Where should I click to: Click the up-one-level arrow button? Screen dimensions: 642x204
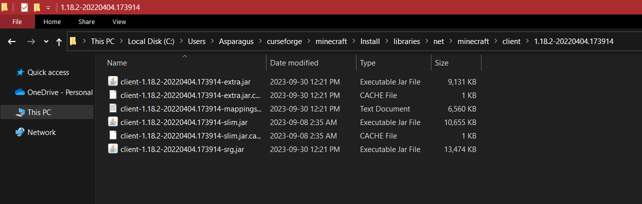59,42
